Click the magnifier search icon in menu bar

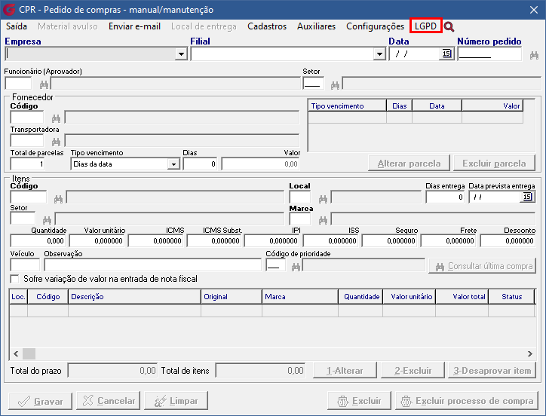click(449, 27)
